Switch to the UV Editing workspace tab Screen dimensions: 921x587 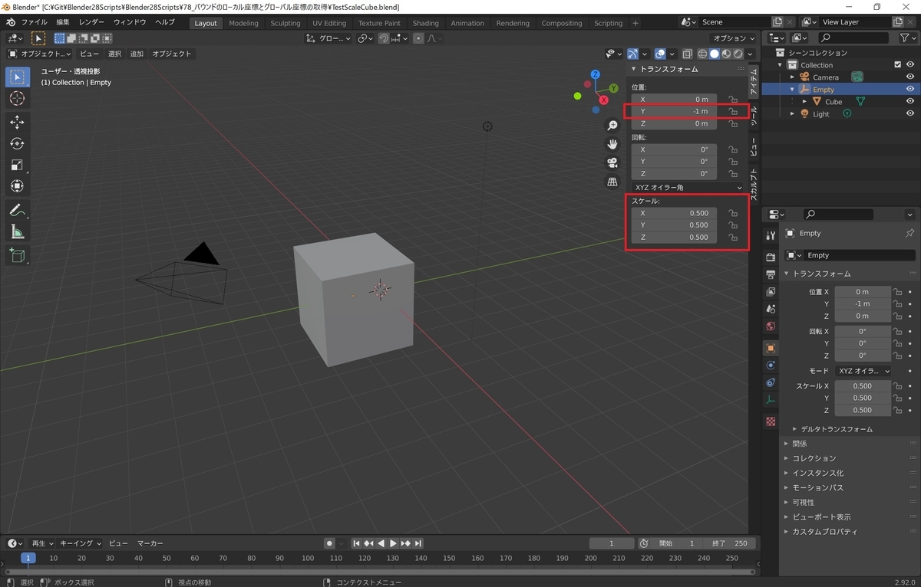pyautogui.click(x=329, y=23)
